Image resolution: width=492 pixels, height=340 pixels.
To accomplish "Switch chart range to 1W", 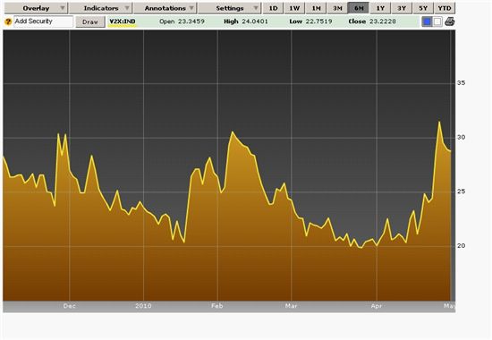I will 294,8.
